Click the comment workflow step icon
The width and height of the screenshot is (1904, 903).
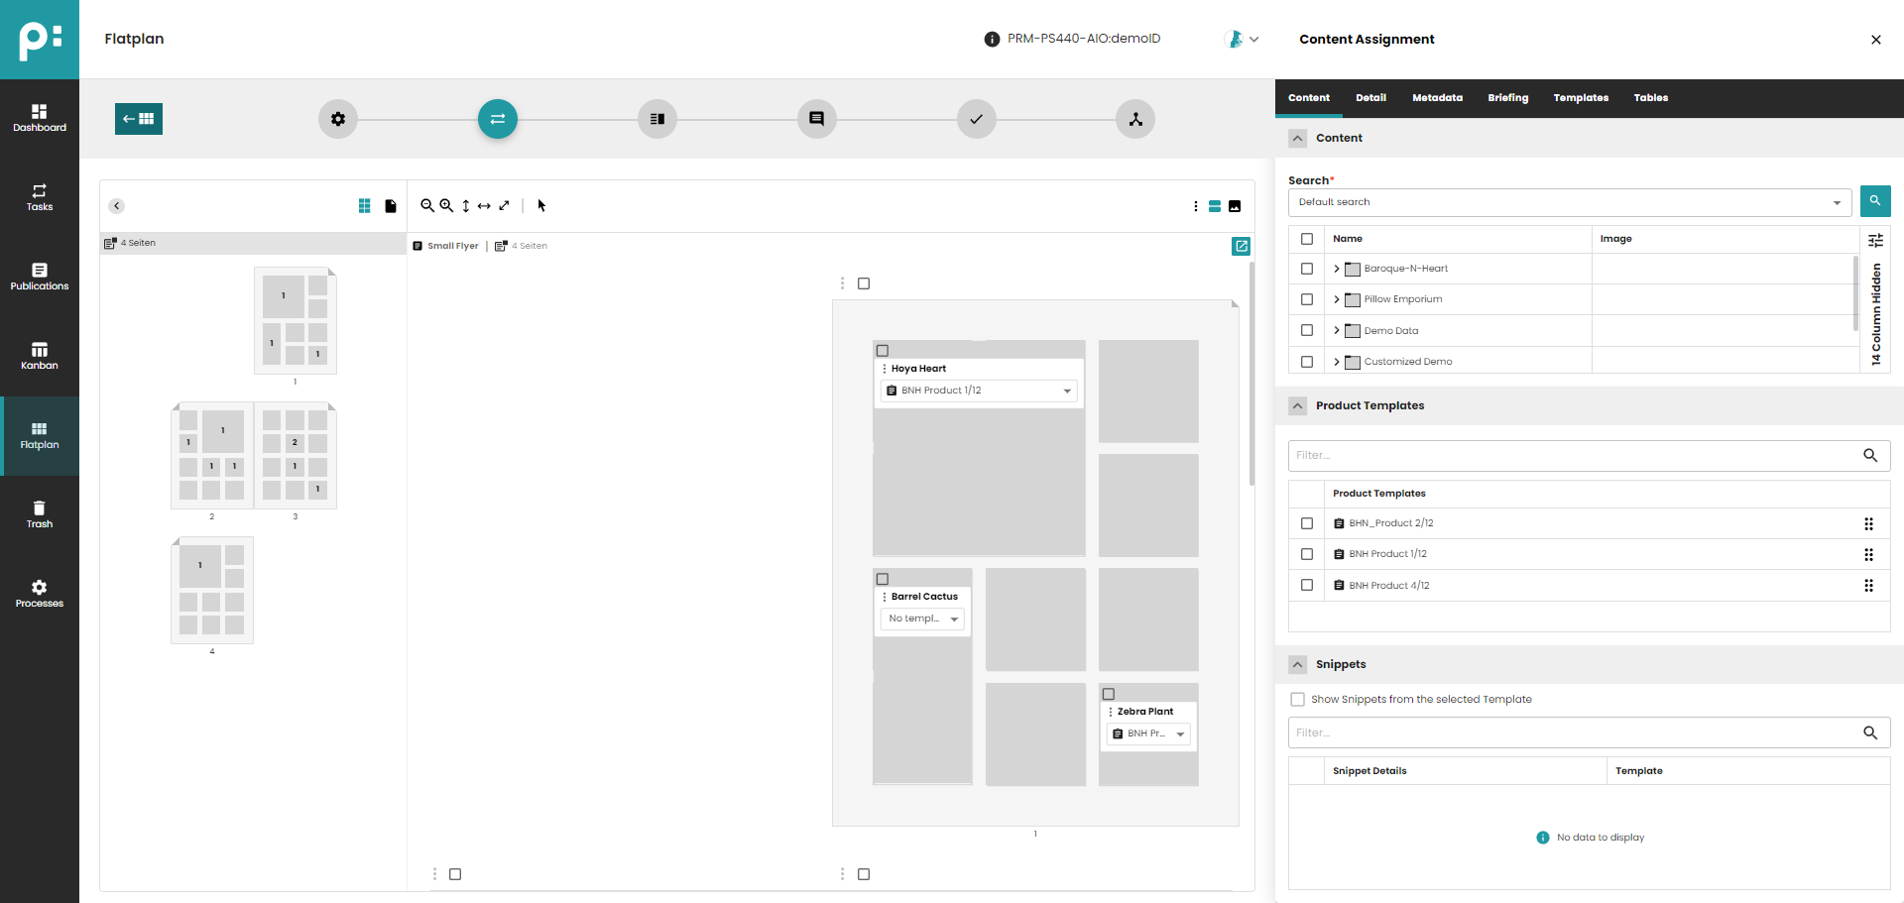(x=816, y=119)
